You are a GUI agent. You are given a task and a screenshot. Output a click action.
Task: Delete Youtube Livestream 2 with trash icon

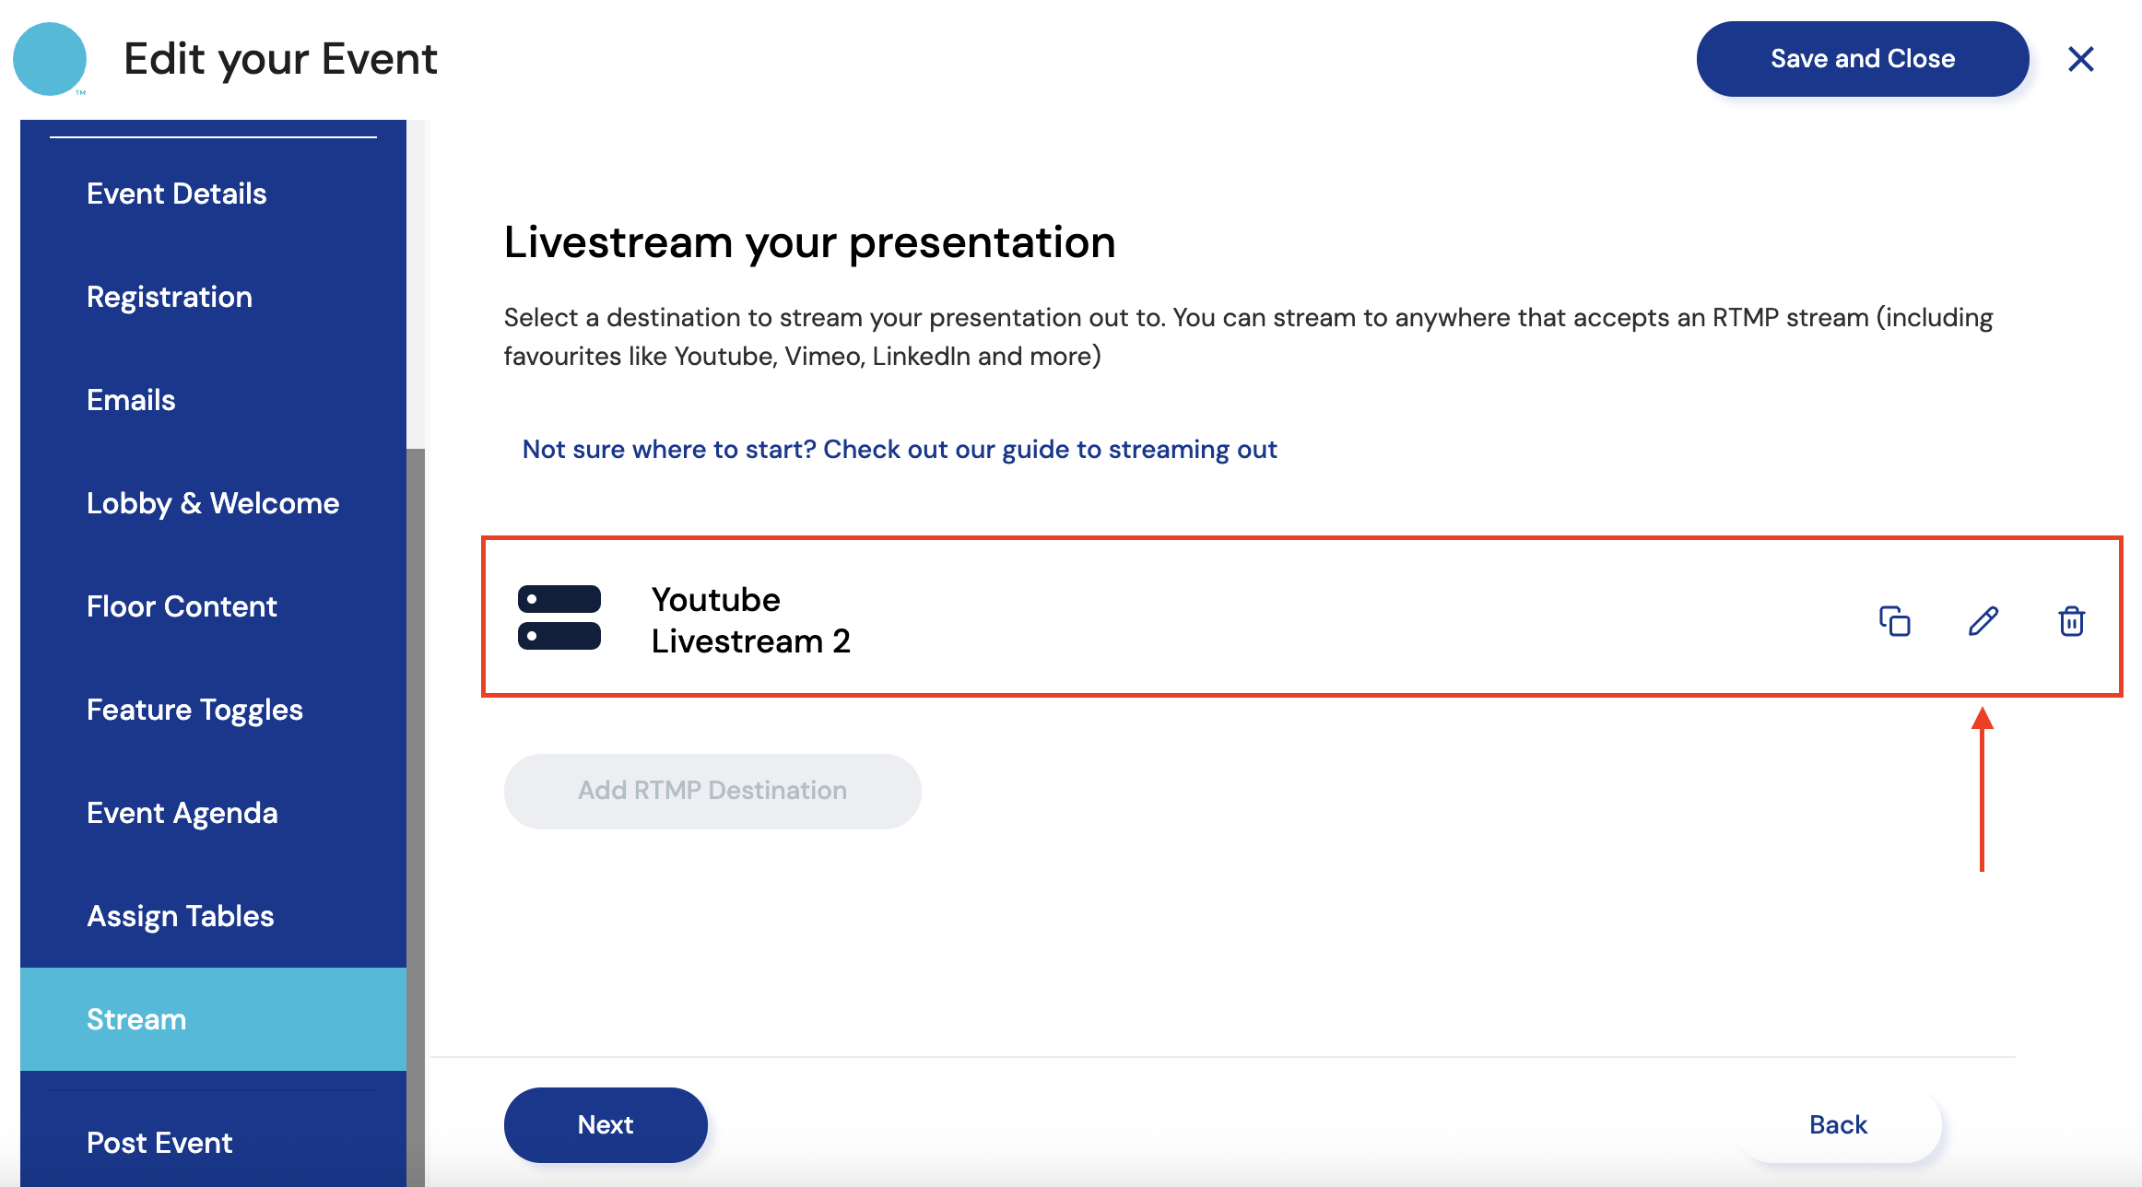pos(2071,621)
